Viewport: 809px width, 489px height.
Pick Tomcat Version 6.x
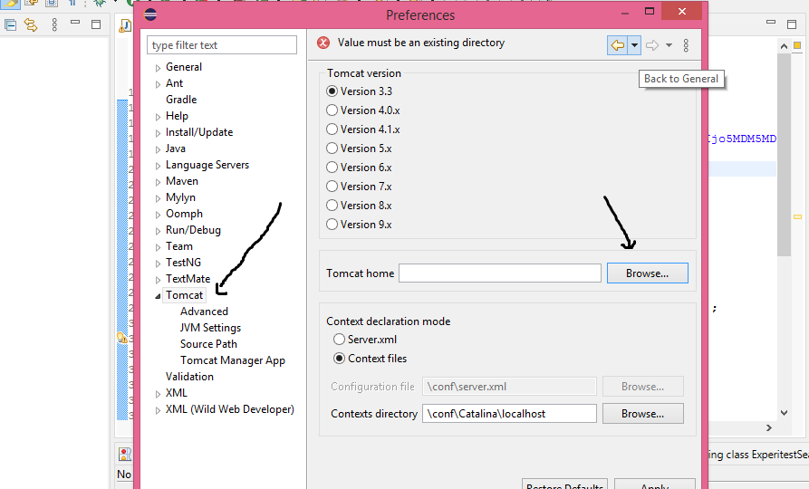(332, 168)
